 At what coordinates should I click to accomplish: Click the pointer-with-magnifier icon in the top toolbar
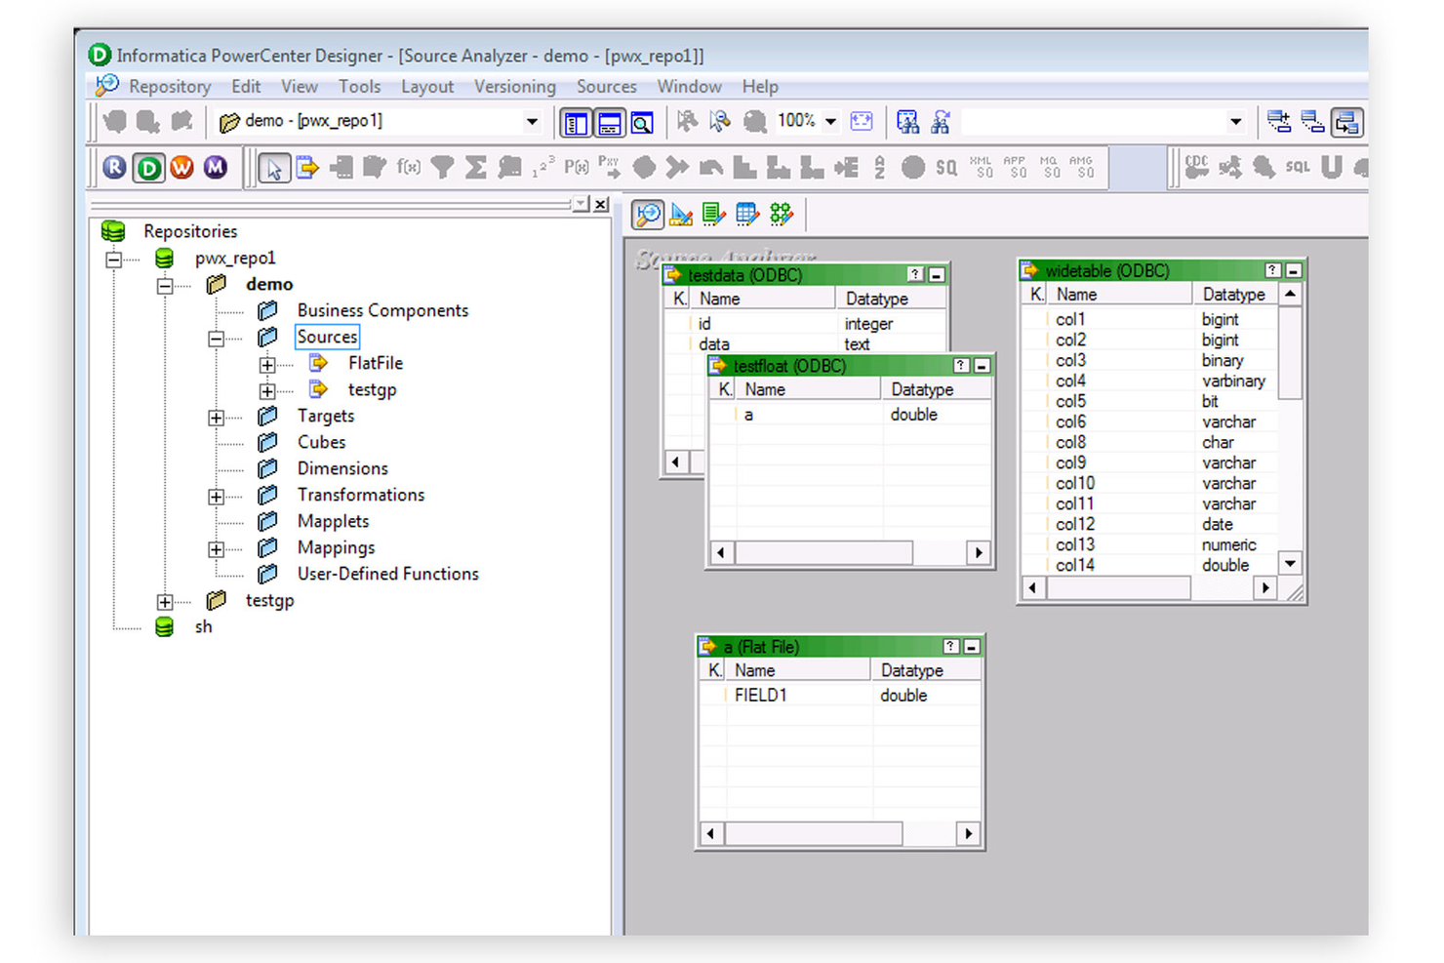click(720, 121)
